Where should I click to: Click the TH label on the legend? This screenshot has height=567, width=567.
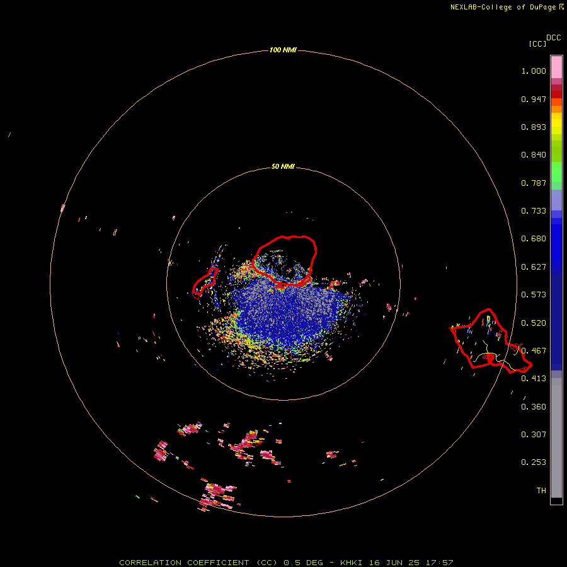coord(541,491)
